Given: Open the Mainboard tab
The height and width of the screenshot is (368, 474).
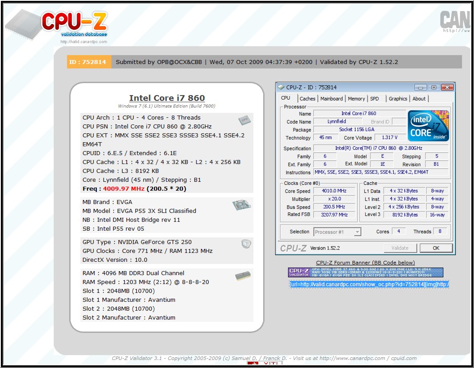Looking at the screenshot, I should (332, 99).
